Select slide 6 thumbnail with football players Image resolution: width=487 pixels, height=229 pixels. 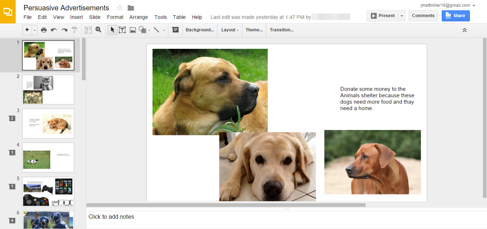tap(48, 220)
